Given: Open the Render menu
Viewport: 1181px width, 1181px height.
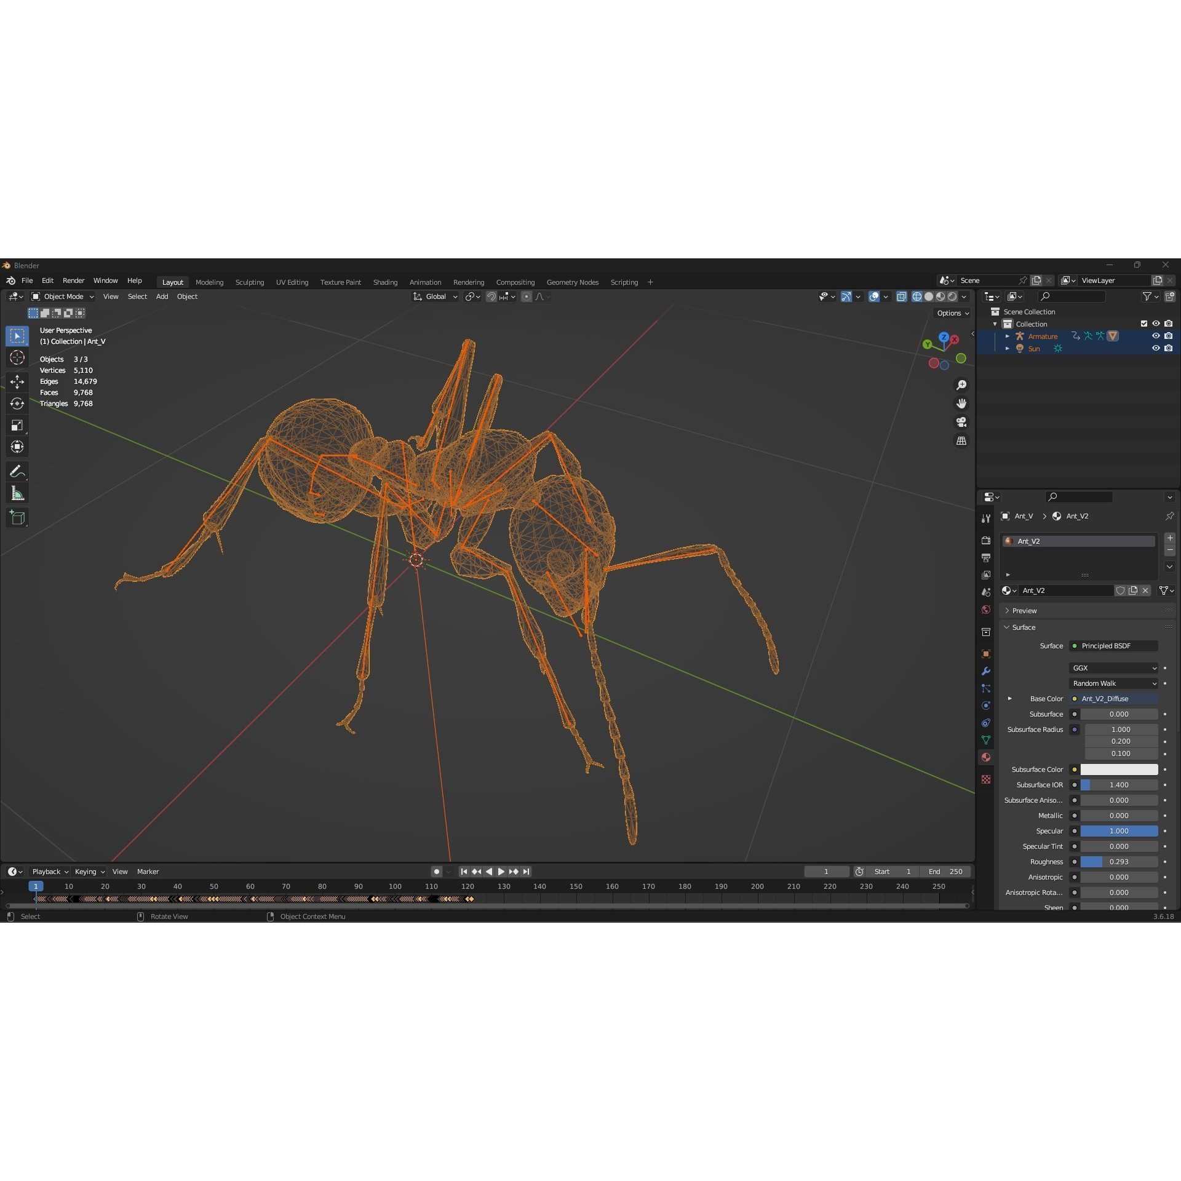Looking at the screenshot, I should coord(74,280).
